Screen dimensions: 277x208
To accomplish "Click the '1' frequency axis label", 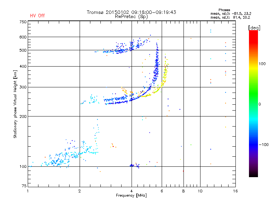I will tap(28, 191).
